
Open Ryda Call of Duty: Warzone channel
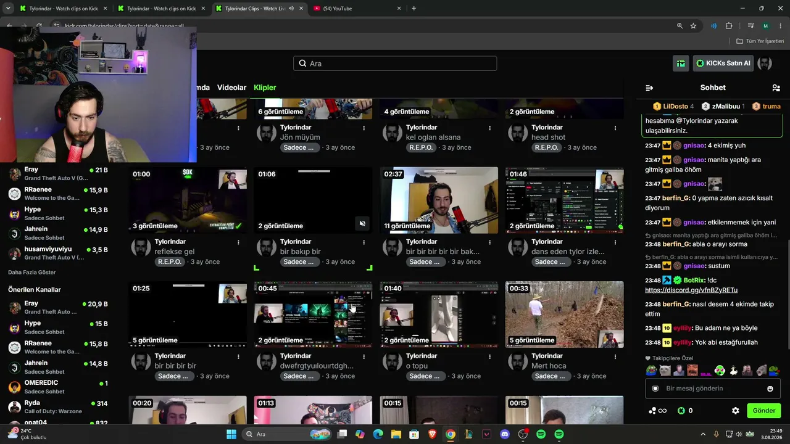(58, 407)
